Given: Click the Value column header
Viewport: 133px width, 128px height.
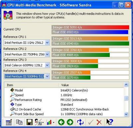Looking at the screenshot, I should (91, 85).
